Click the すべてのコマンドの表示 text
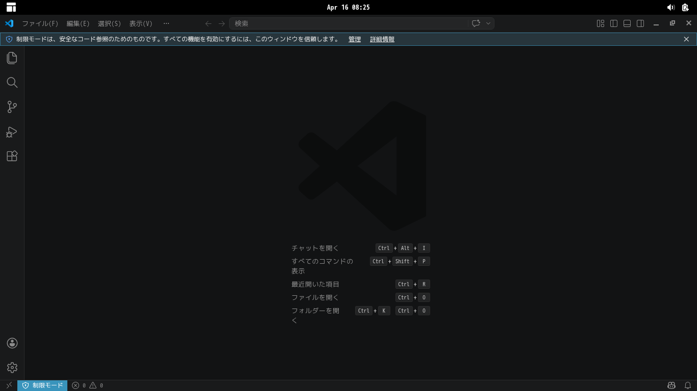Viewport: 697px width, 391px height. (x=322, y=266)
